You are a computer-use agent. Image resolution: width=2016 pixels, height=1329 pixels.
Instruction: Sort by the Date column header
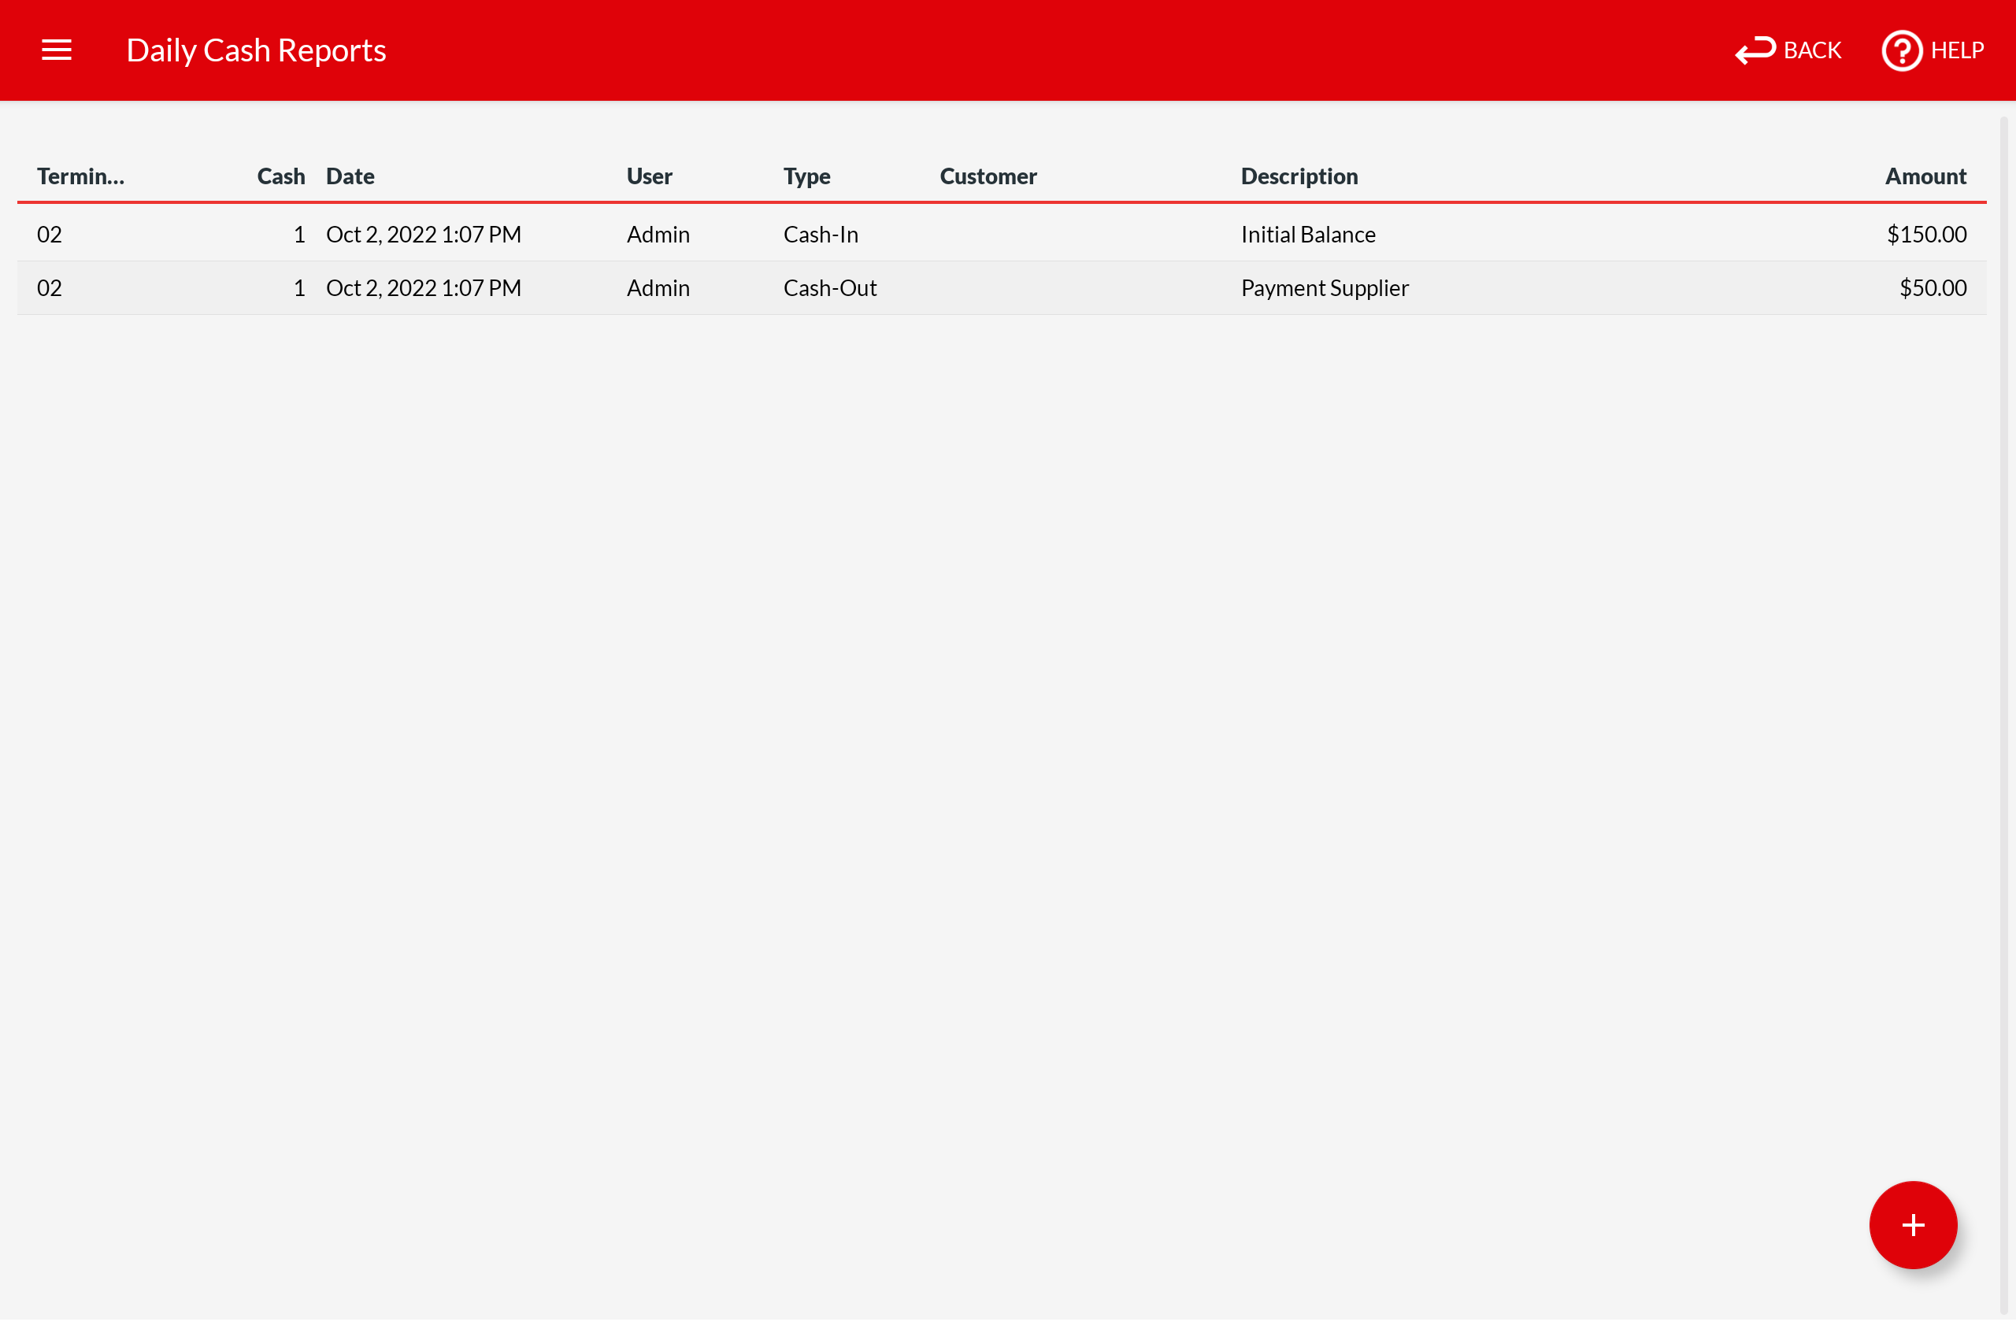[350, 176]
